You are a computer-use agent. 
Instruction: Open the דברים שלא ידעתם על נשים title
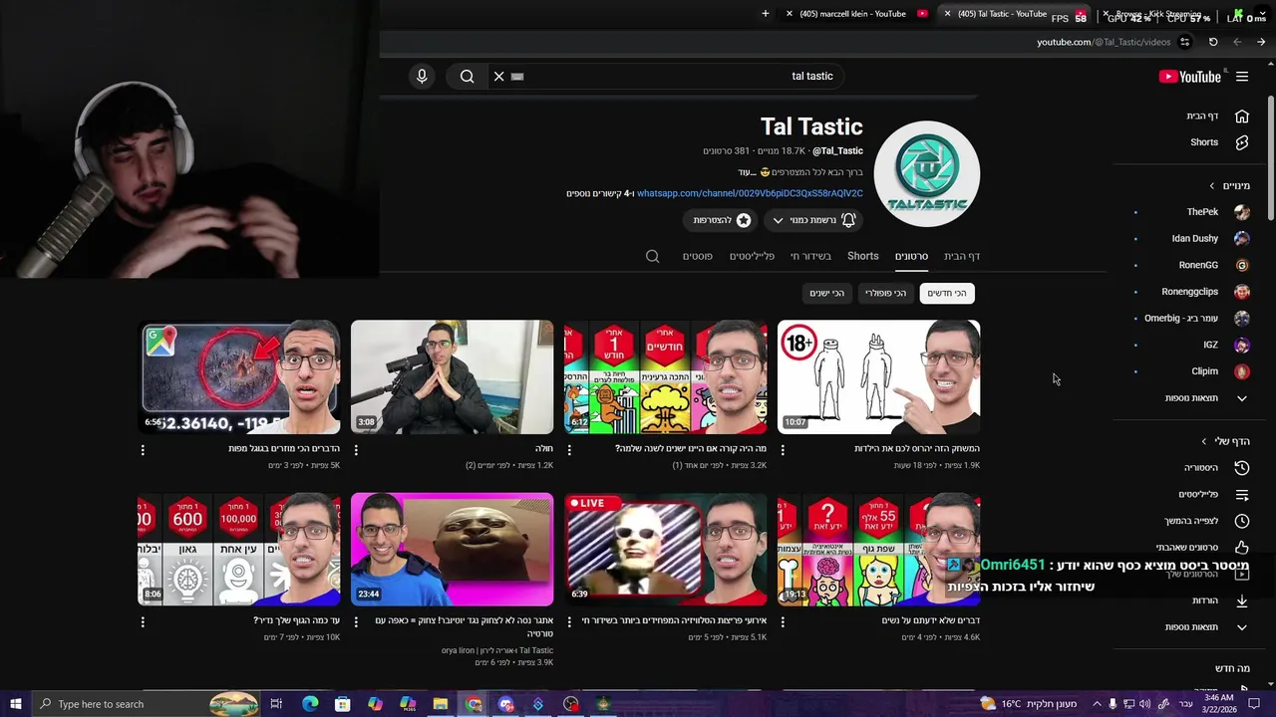point(931,620)
